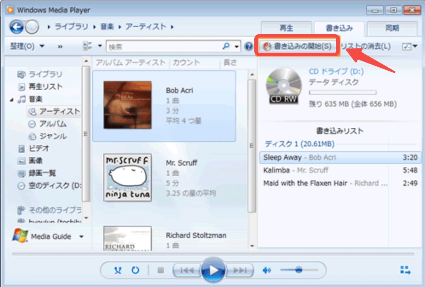Select ビデオ in the navigation tree
425x287 pixels.
click(39, 148)
